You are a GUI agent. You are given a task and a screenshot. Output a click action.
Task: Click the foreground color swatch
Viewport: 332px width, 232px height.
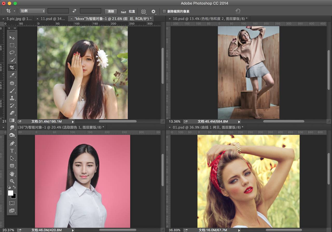(11, 193)
